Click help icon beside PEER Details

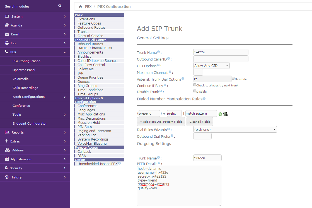(159, 163)
